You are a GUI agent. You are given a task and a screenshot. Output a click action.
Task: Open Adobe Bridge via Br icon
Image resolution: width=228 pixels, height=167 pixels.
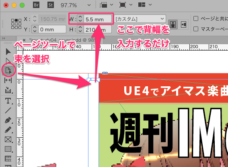36,5
